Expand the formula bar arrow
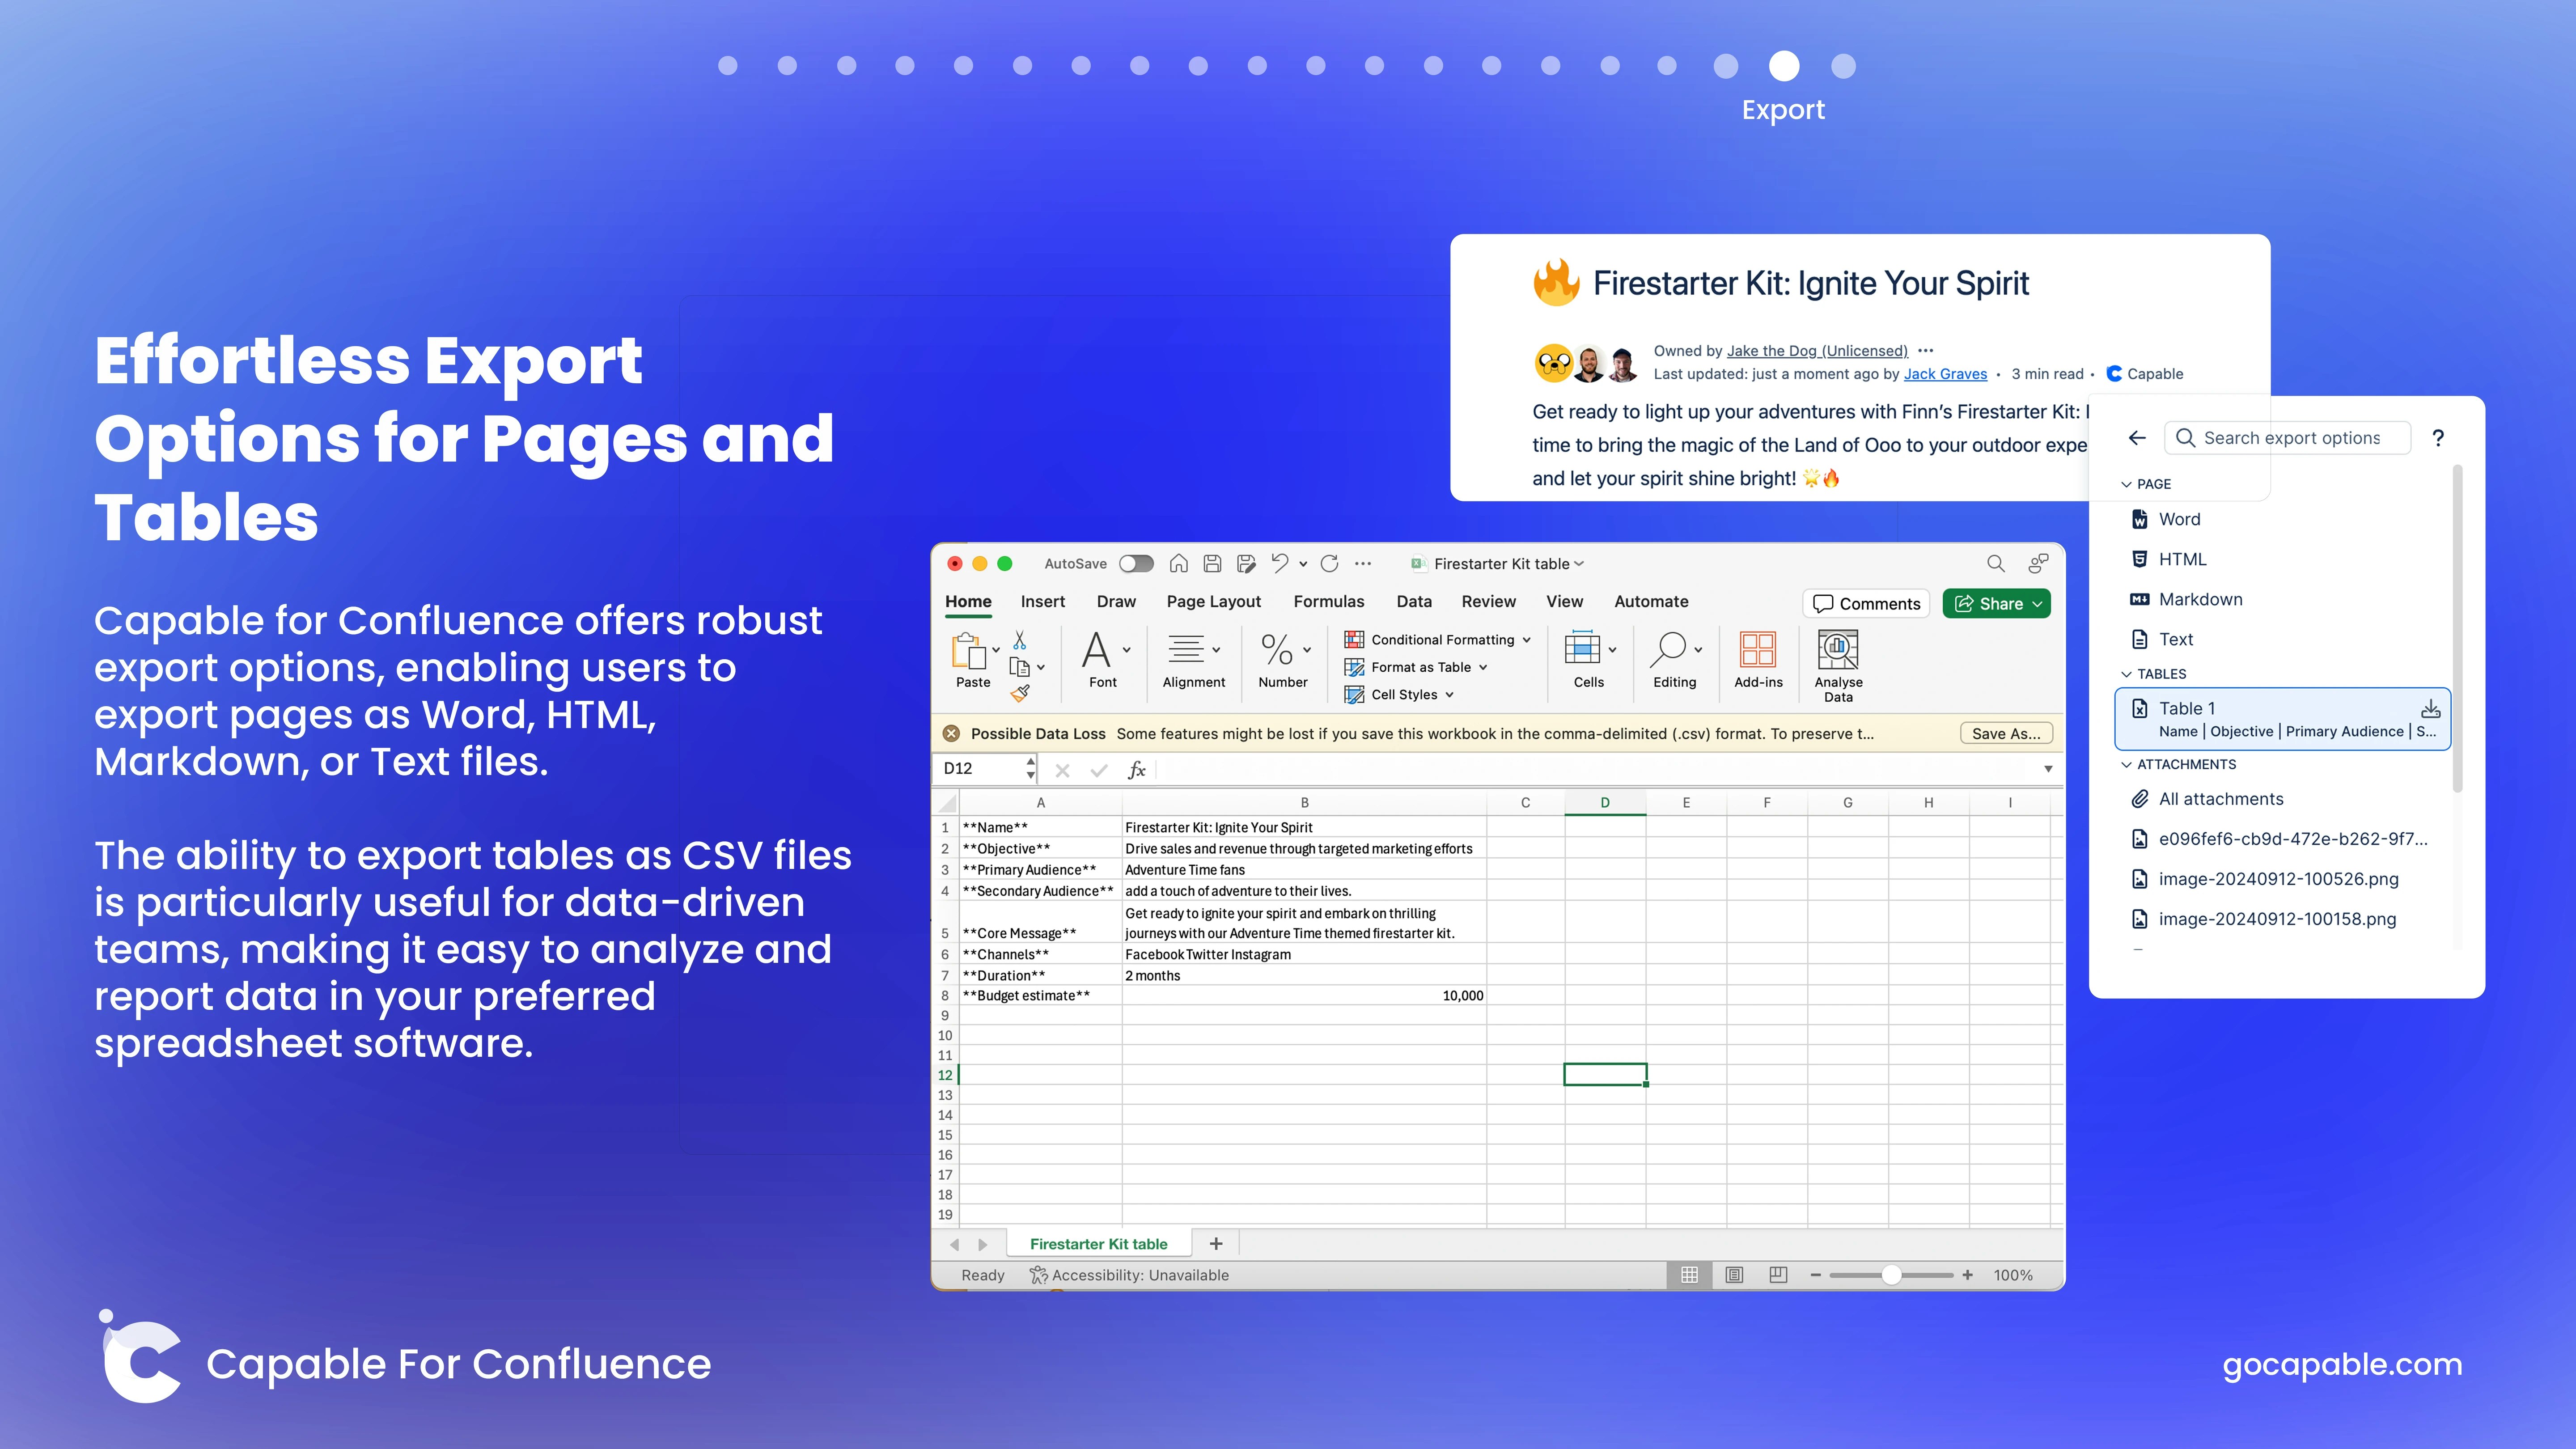 tap(2048, 769)
